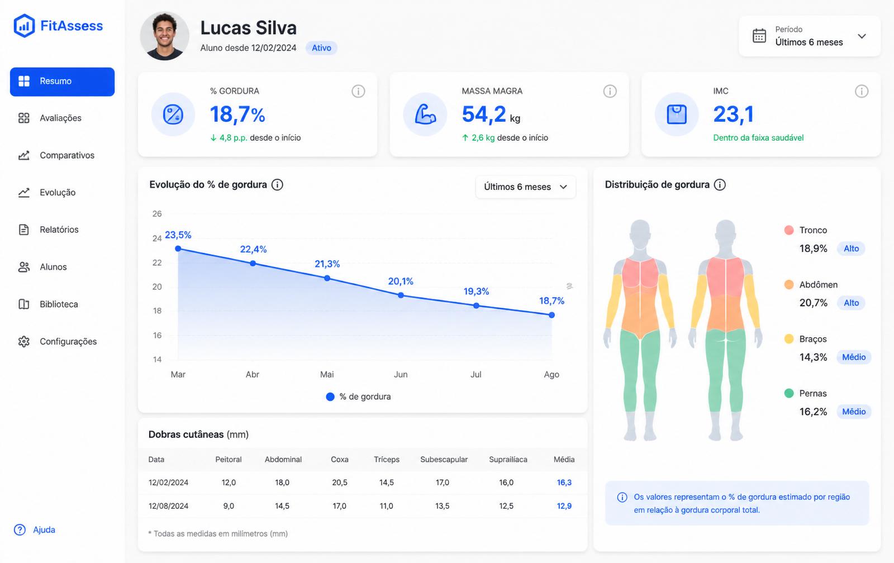Click Pernas Médio badge
Image resolution: width=894 pixels, height=563 pixels.
[x=854, y=412]
